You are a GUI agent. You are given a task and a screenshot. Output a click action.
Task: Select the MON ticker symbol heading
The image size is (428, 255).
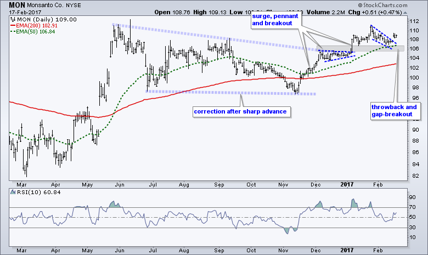click(x=16, y=5)
